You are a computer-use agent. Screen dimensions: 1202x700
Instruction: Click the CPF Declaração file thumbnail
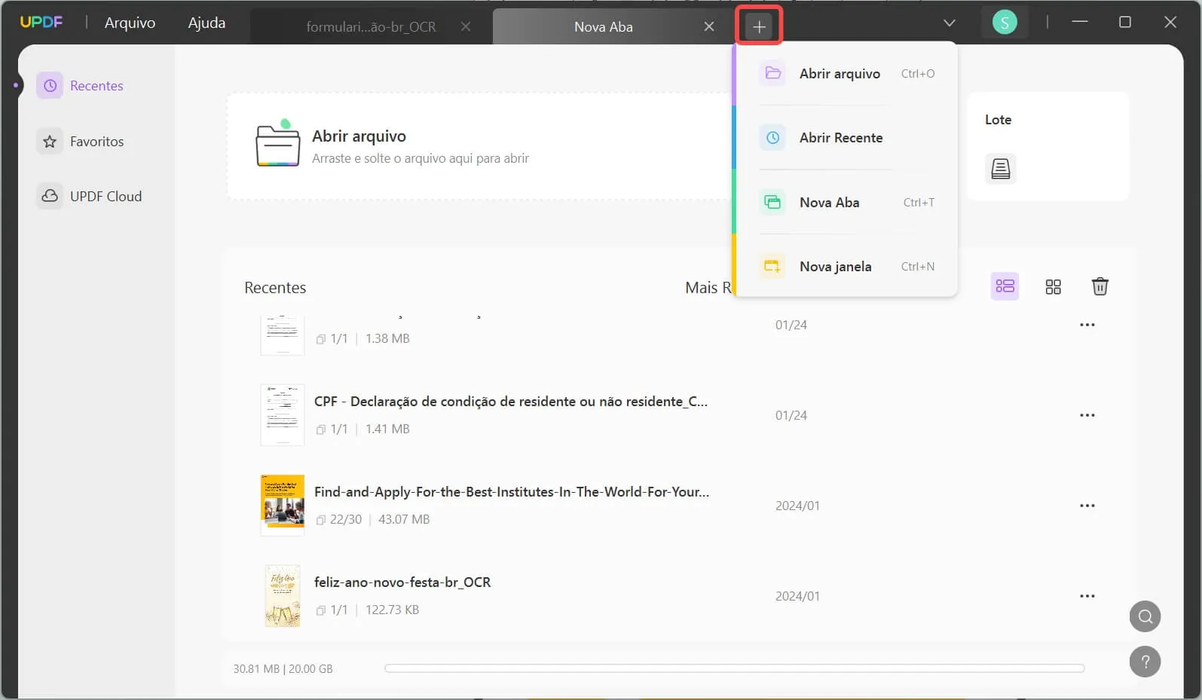(x=283, y=415)
